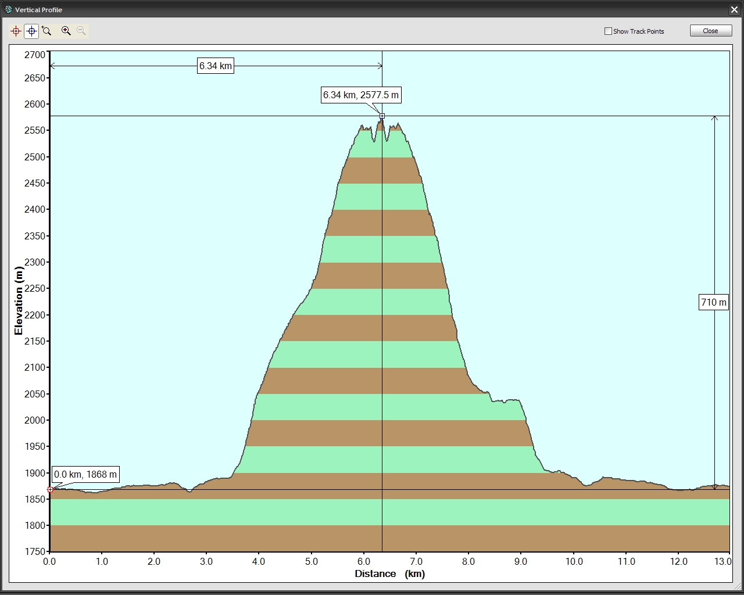Close the Vertical Profile window with X
Image resolution: width=744 pixels, height=595 pixels.
(735, 10)
